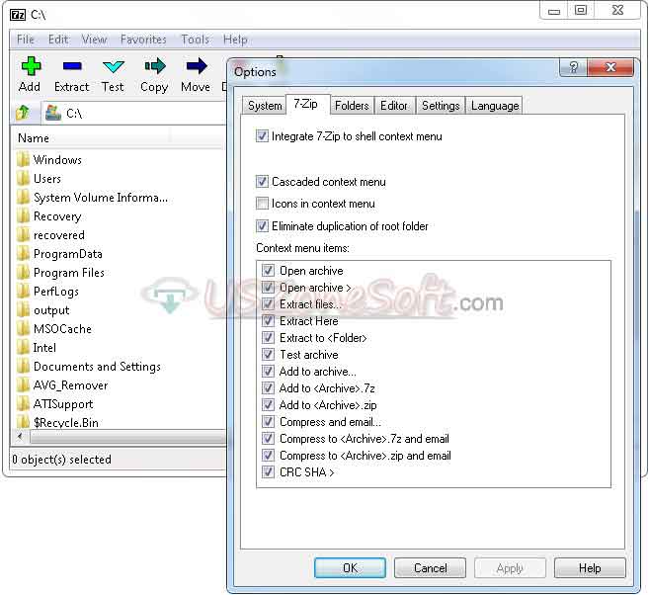
Task: Click the C:\ address path field
Action: [134, 113]
